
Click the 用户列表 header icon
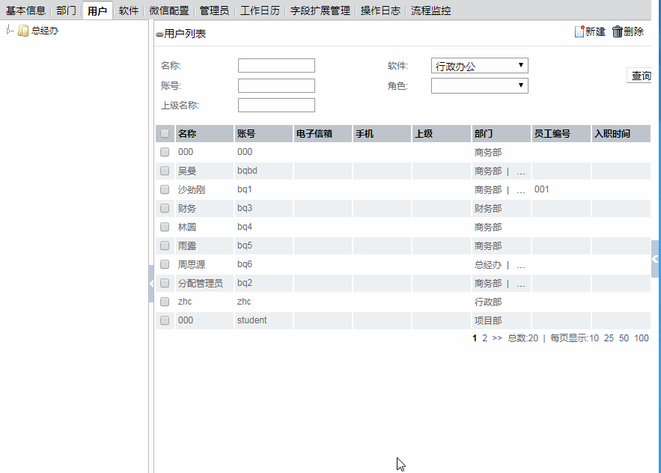pyautogui.click(x=159, y=34)
